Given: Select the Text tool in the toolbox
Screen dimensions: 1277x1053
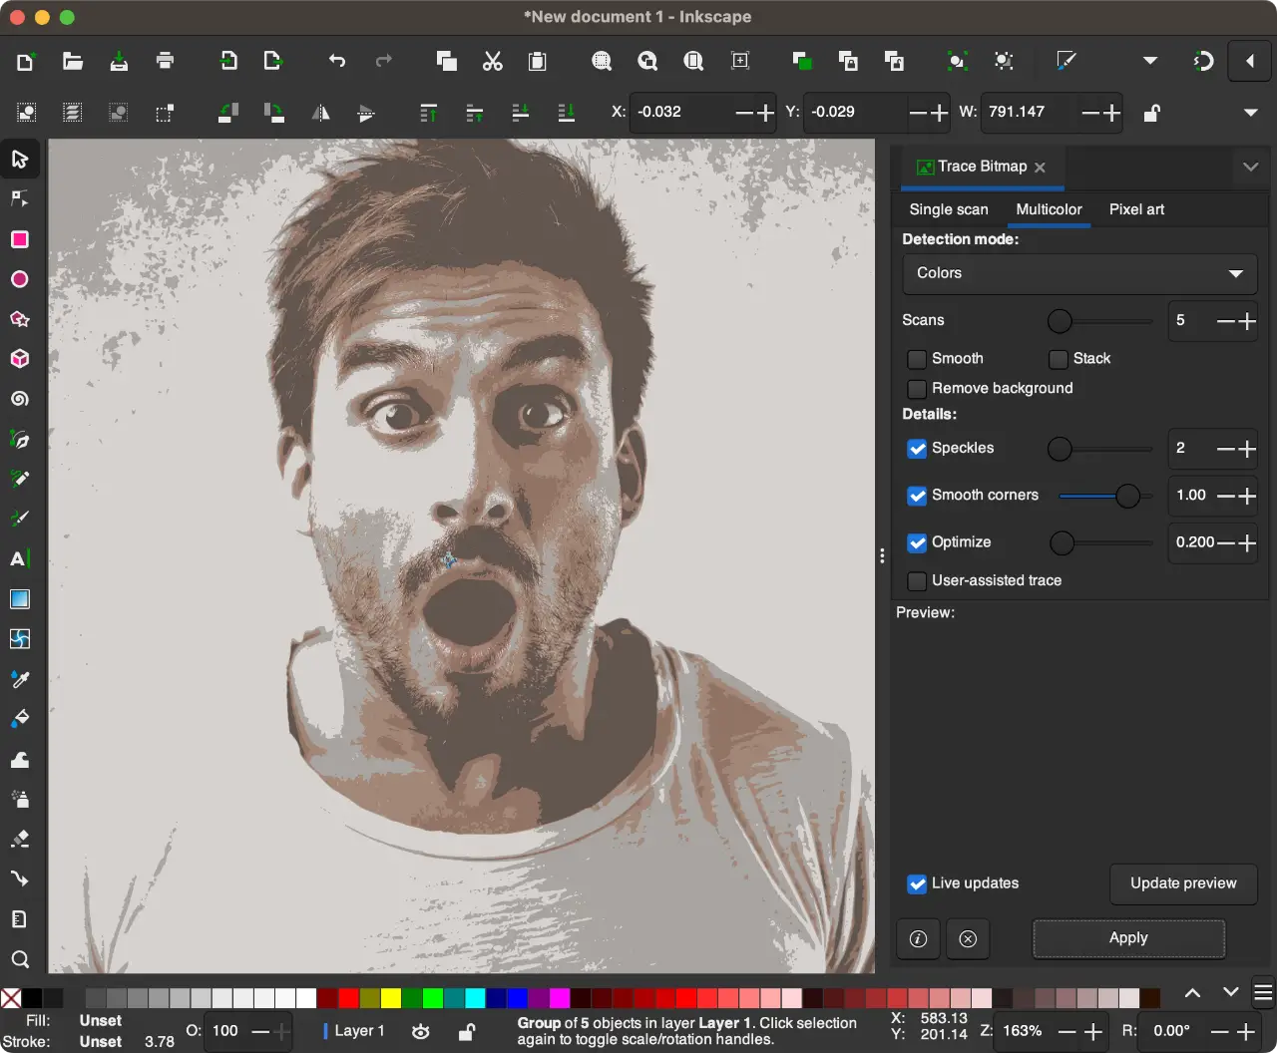Looking at the screenshot, I should click(19, 559).
